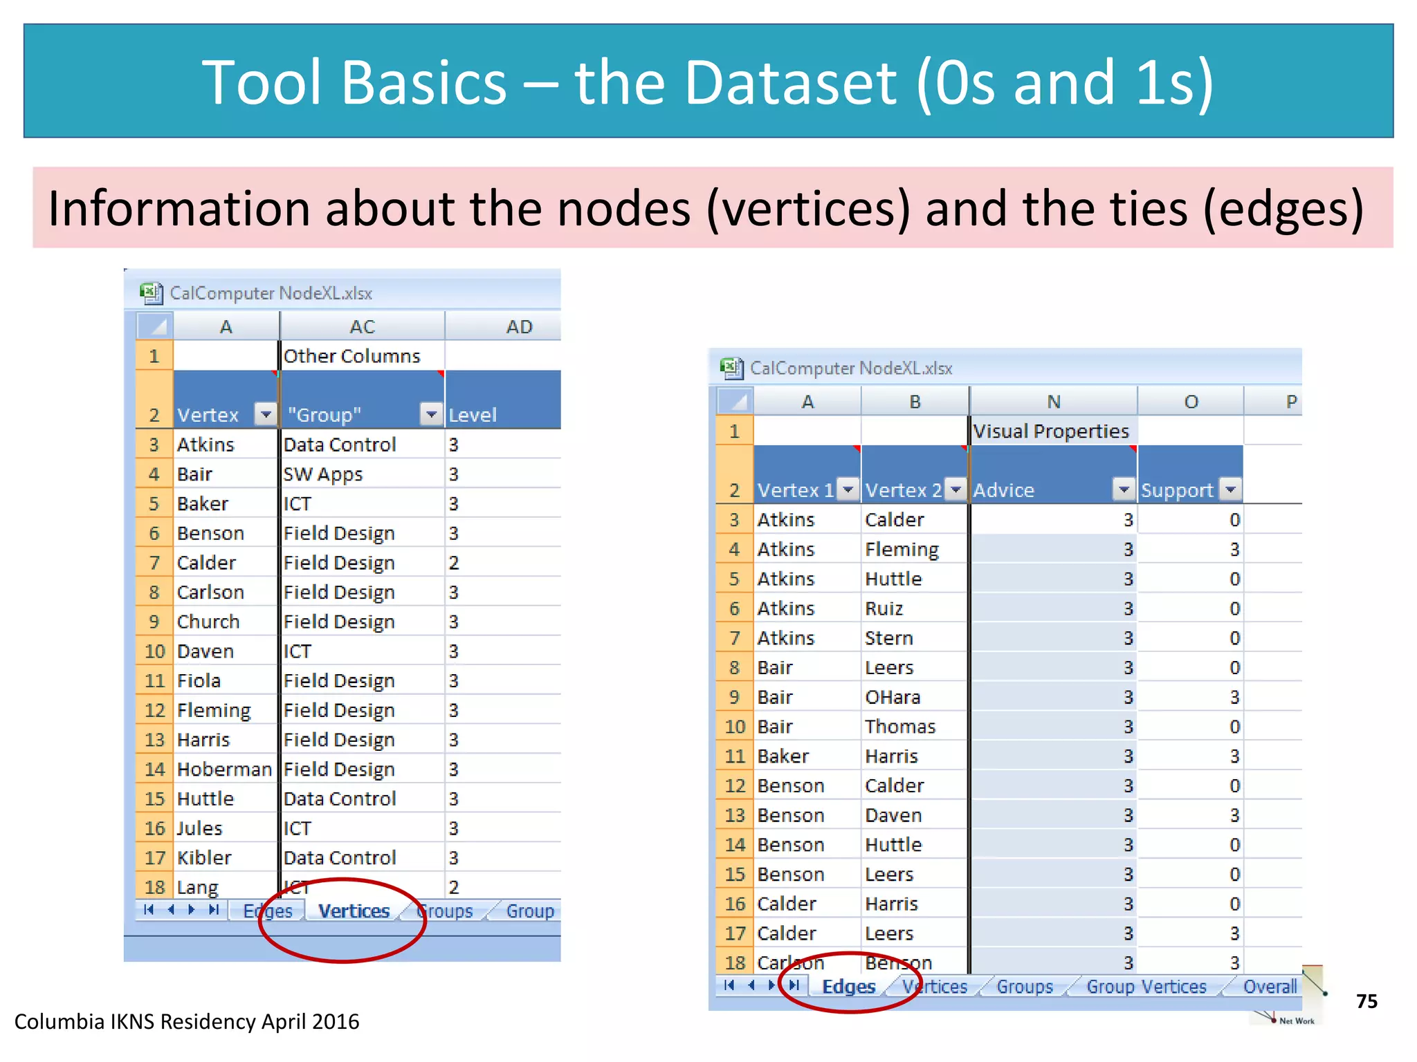The width and height of the screenshot is (1417, 1062).
Task: Click 'Data Control' in the Atkins row
Action: 362,445
